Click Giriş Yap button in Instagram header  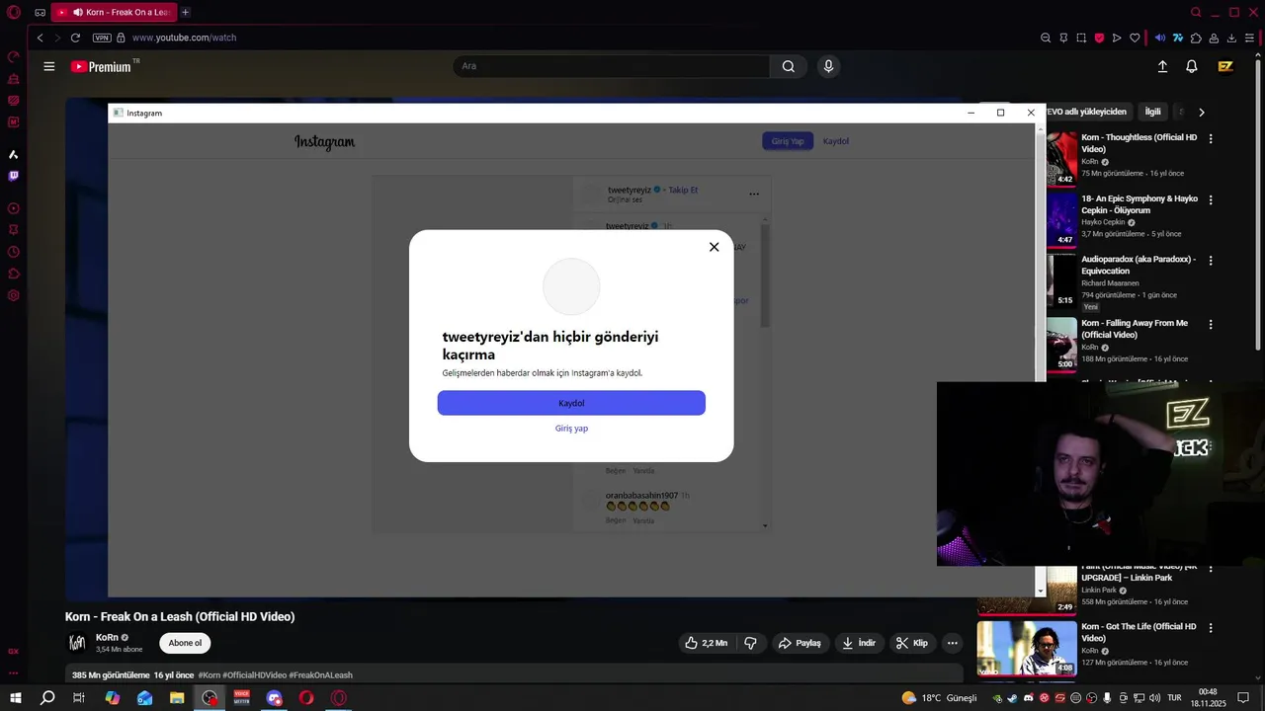pos(788,141)
